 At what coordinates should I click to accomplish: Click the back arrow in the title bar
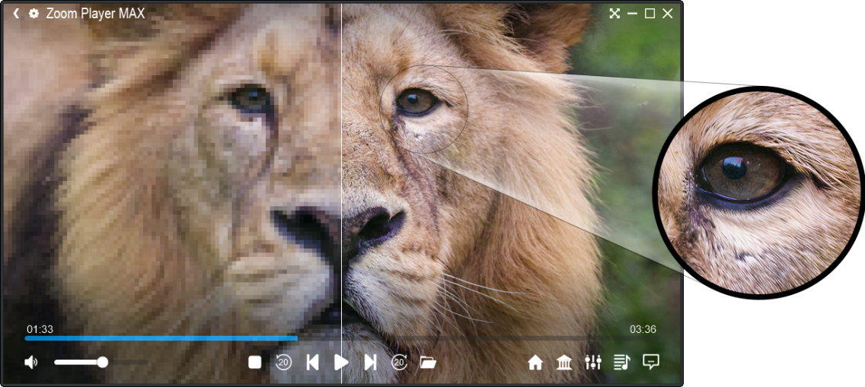point(17,14)
